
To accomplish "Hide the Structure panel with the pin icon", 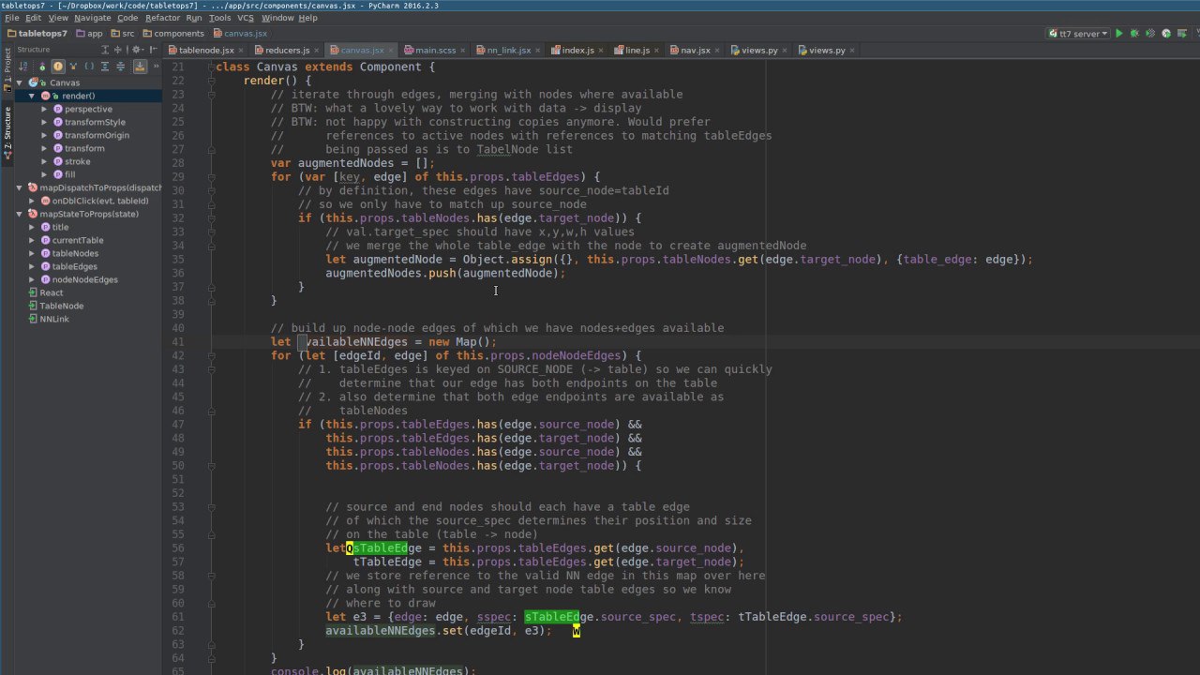I will 154,50.
